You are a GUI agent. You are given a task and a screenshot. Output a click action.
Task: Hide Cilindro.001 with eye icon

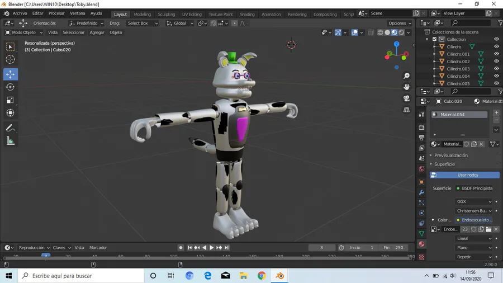[496, 54]
